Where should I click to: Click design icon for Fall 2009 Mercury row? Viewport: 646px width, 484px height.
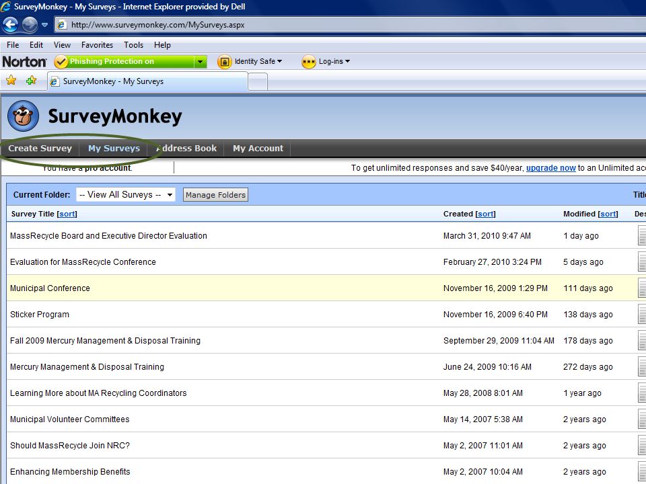coord(642,341)
